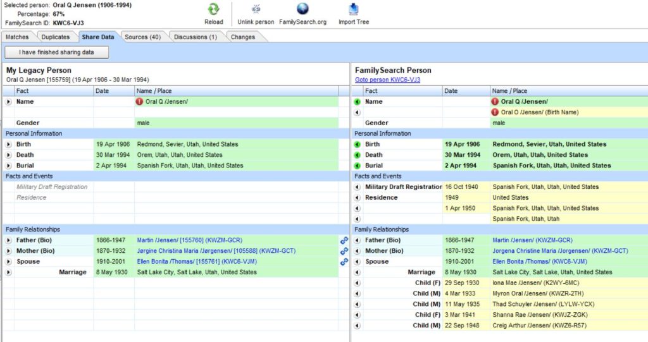This screenshot has width=648, height=342.
Task: Select FamilySearch birth place Redmond, Sevier, Utah
Action: point(549,144)
